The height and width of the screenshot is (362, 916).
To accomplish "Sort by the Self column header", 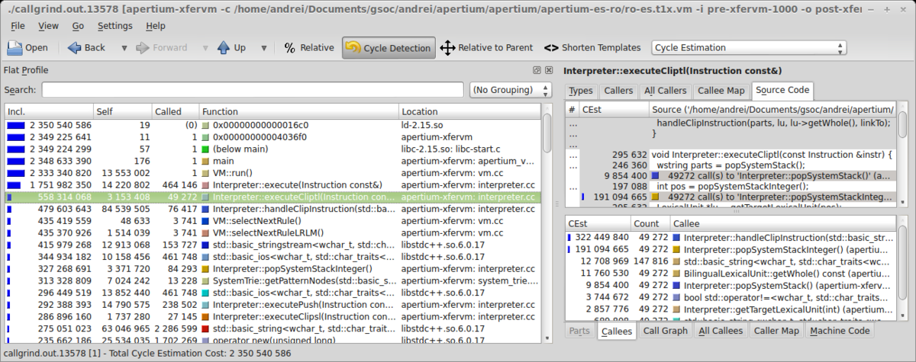I will [122, 111].
